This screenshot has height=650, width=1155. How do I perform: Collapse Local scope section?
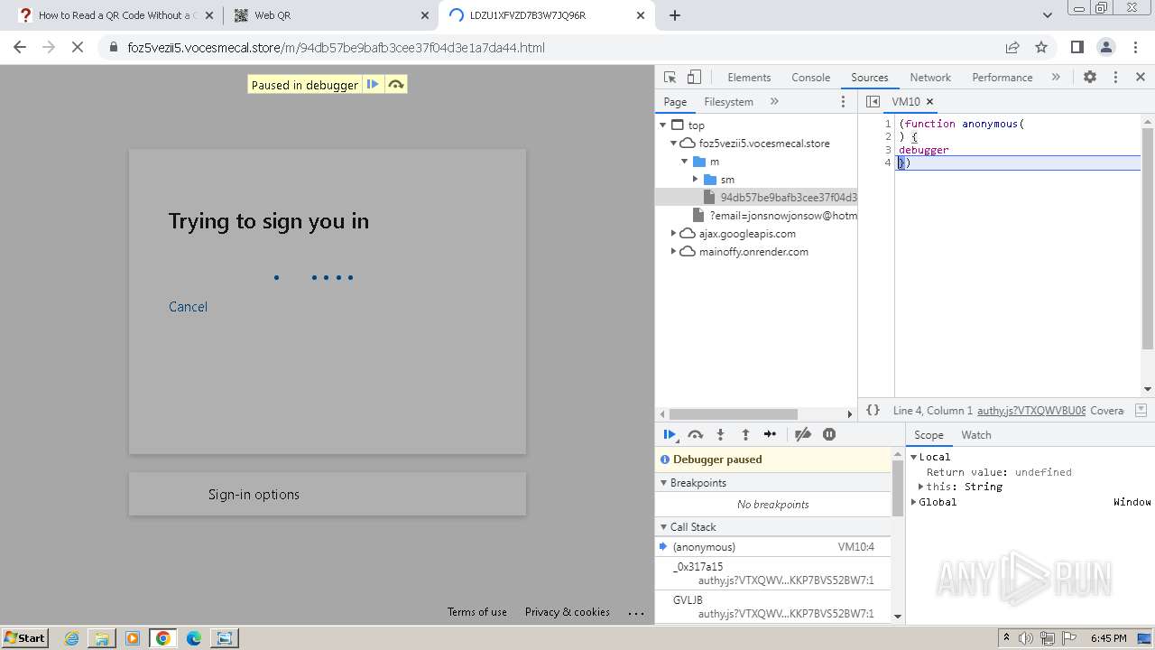(914, 457)
